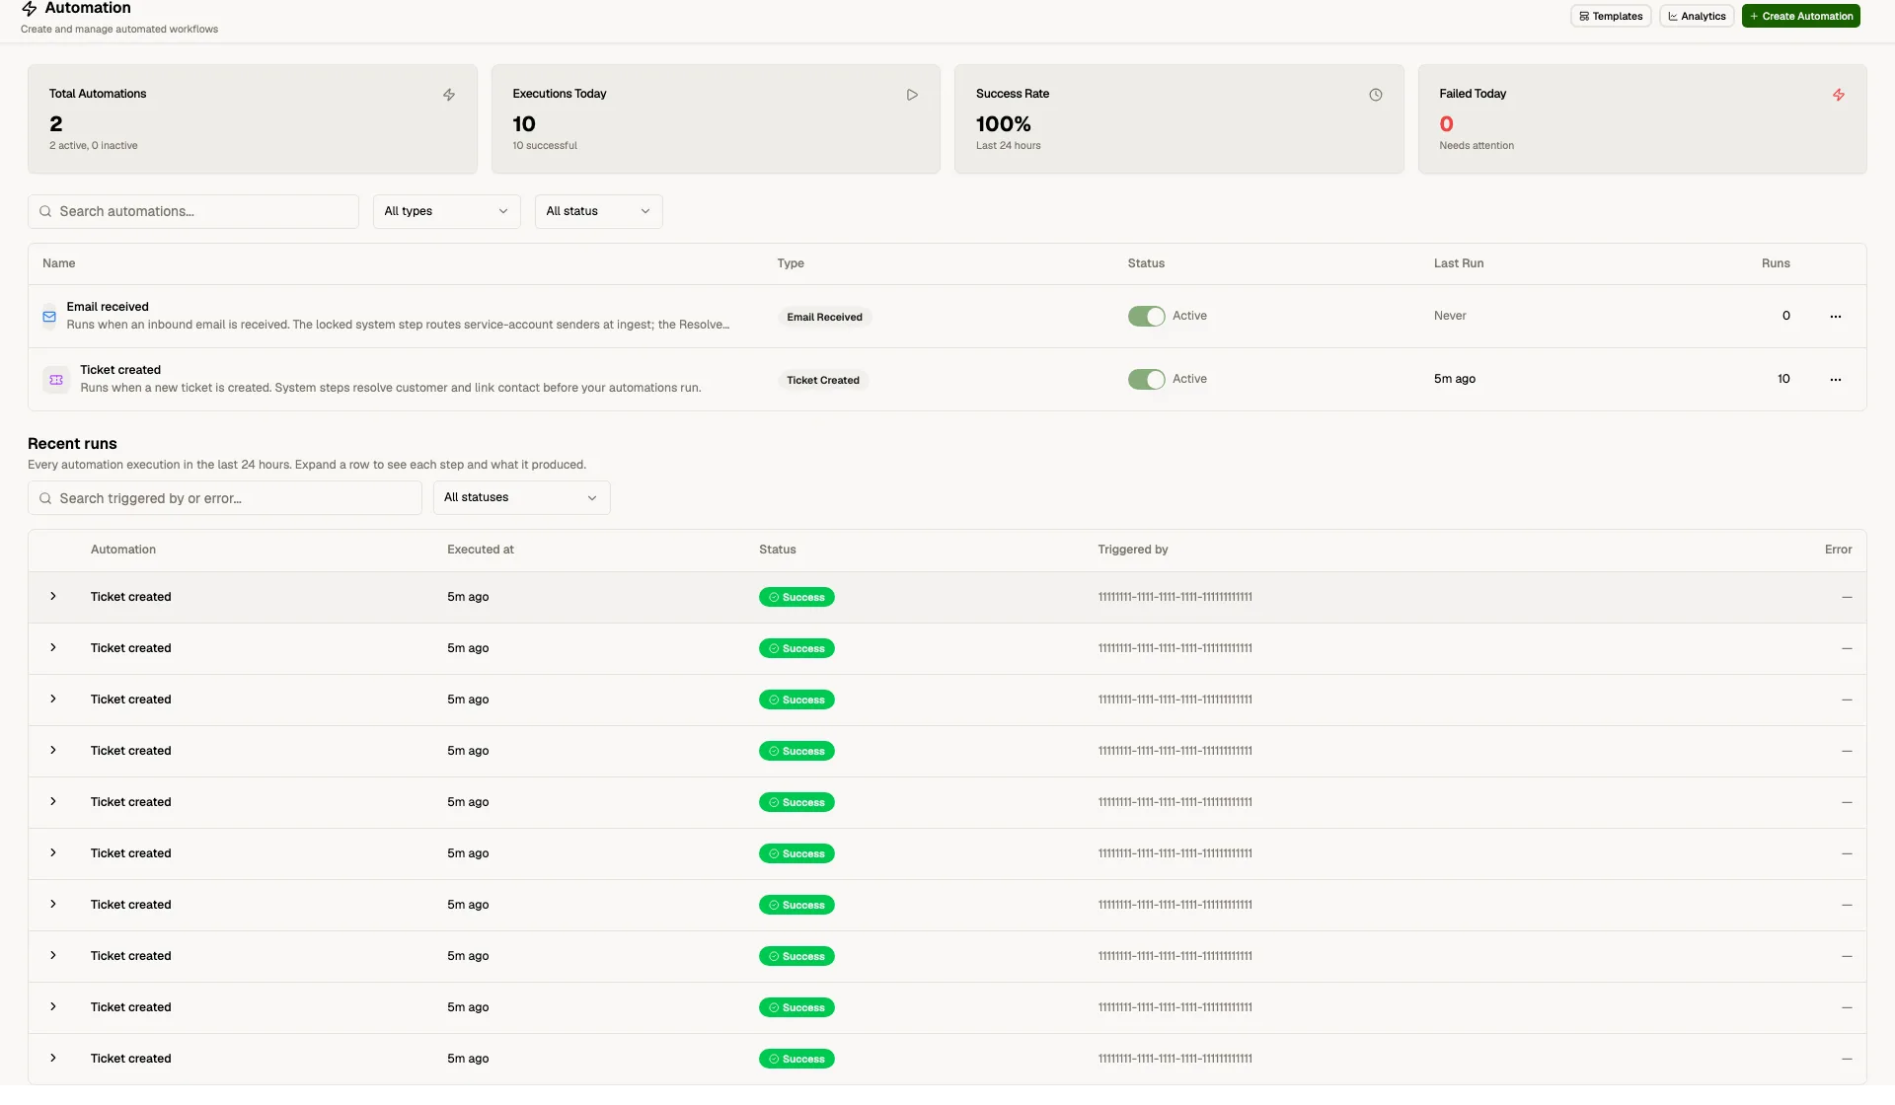Click the Ticket Created type badge
Image resolution: width=1895 pixels, height=1105 pixels.
(823, 380)
